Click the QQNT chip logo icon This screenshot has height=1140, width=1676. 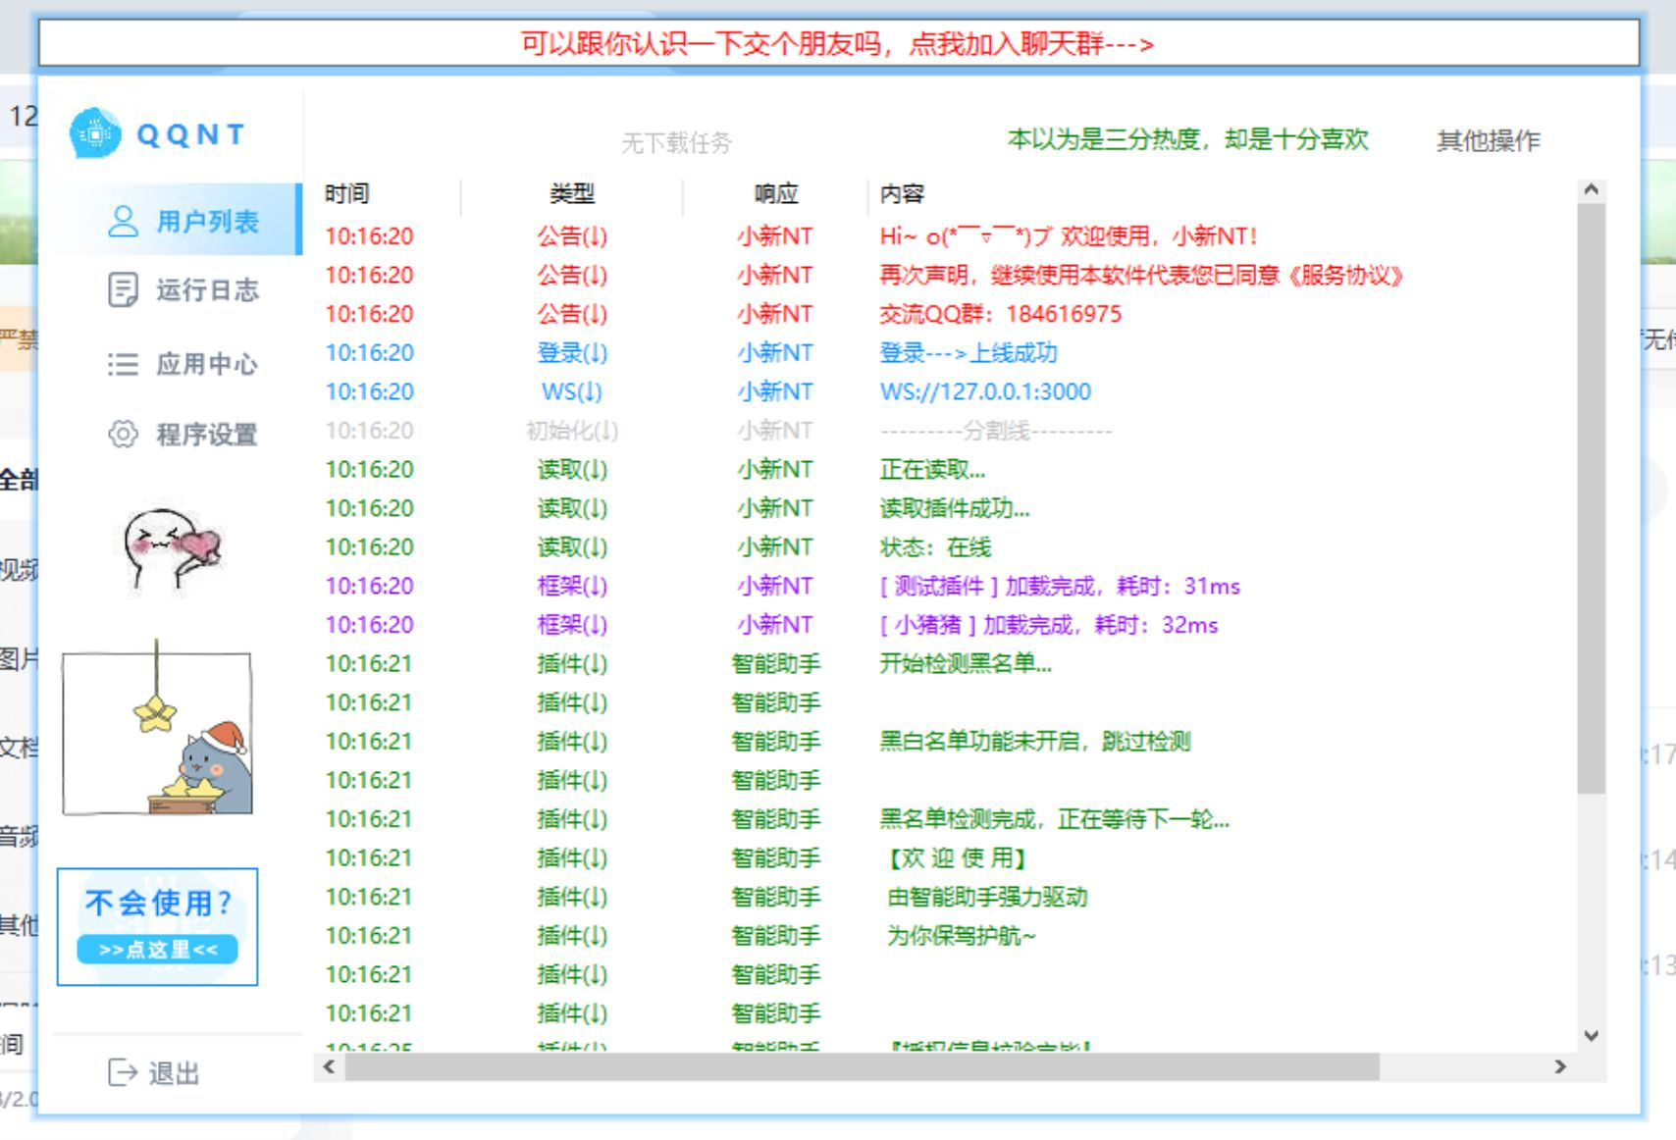coord(95,133)
